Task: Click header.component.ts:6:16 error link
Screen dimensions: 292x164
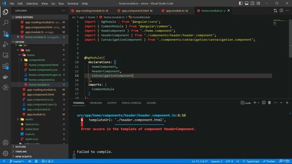Action: 131,115
